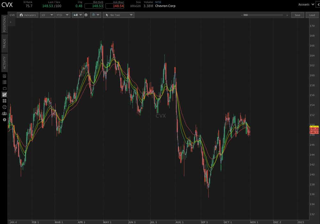Click the zoom-in arrow on slider
Screen dimensions: 320x224
click(x=287, y=15)
